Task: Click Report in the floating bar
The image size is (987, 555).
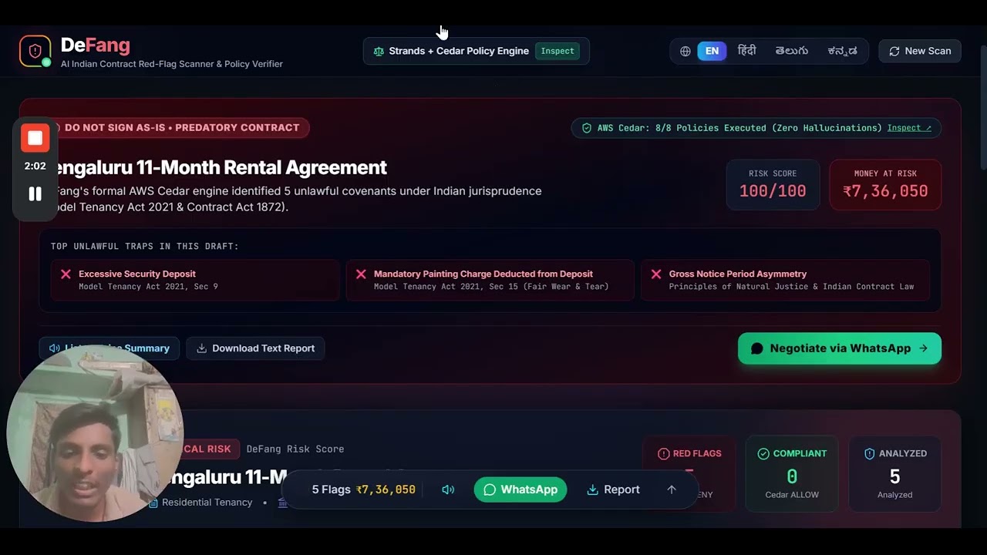Action: click(x=613, y=489)
